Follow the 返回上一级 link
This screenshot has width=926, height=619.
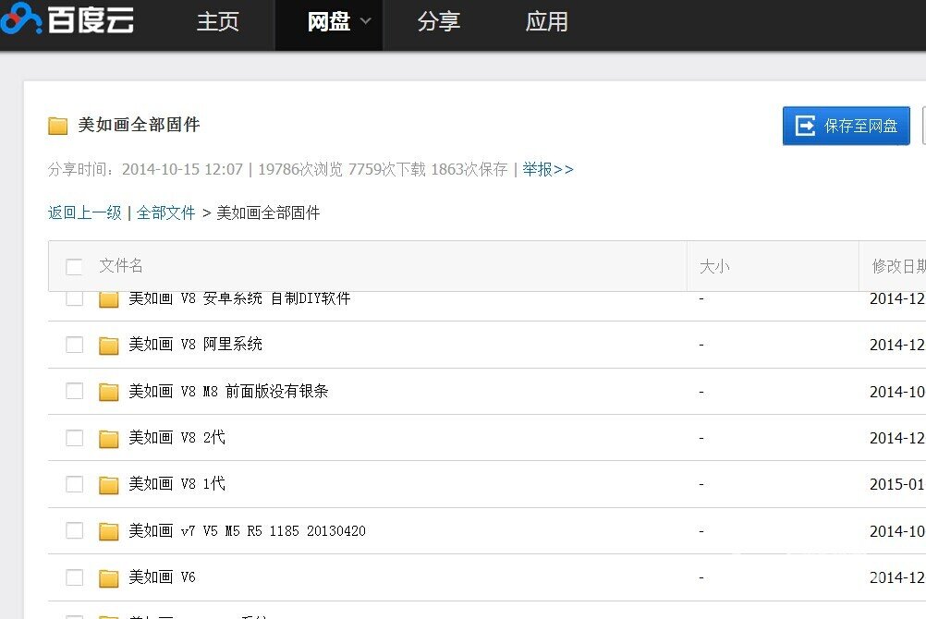click(84, 212)
